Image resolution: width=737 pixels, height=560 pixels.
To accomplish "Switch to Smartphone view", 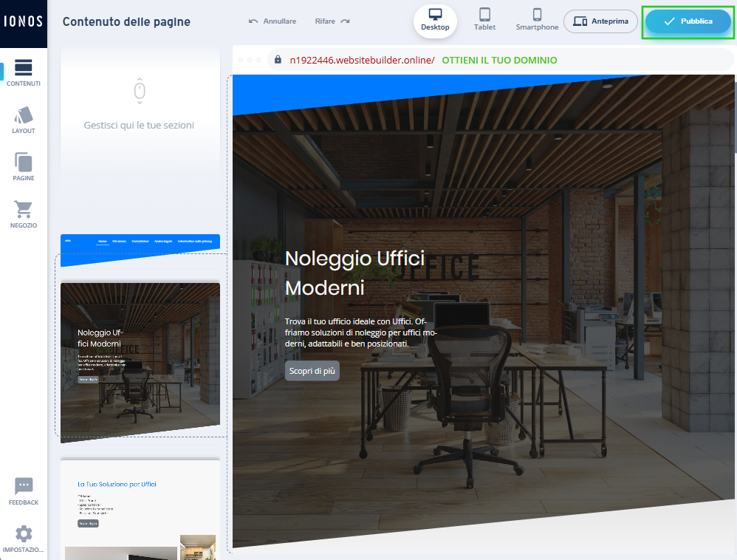I will 537,21.
